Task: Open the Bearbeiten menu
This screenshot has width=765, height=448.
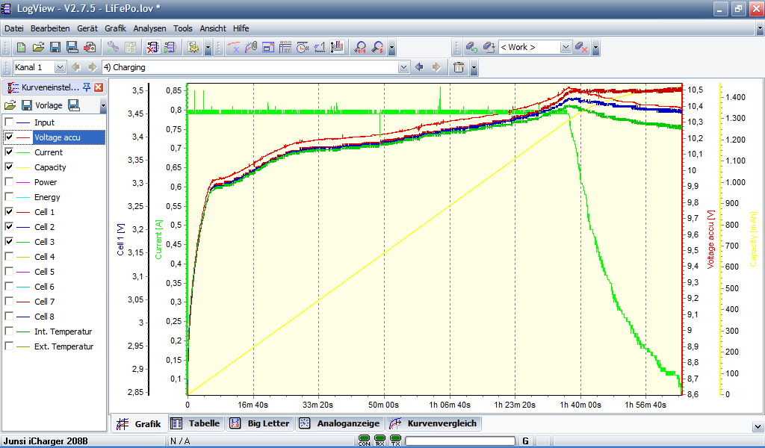Action: (50, 28)
